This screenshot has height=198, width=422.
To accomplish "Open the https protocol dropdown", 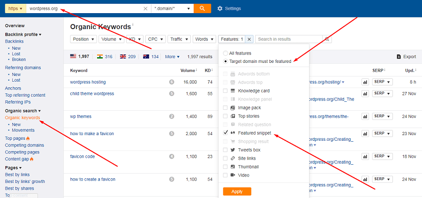I will tap(15, 8).
